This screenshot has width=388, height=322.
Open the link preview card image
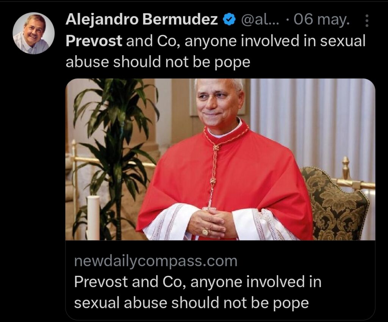pos(220,159)
